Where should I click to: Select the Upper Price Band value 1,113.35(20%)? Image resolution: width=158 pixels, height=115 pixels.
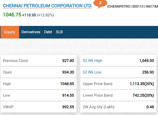[x=142, y=84]
